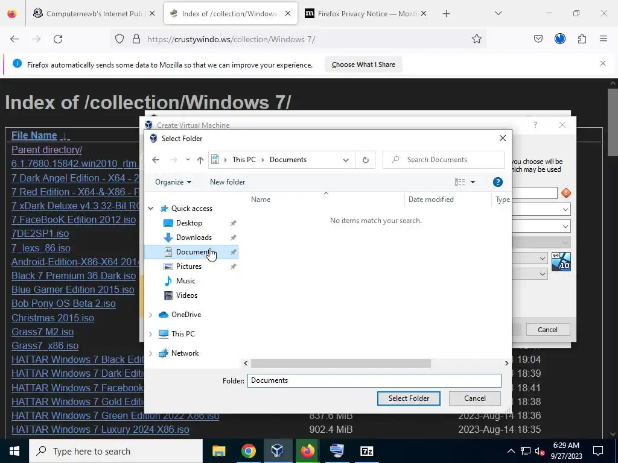Click muted volume tray icon
This screenshot has width=618, height=463.
click(x=540, y=452)
